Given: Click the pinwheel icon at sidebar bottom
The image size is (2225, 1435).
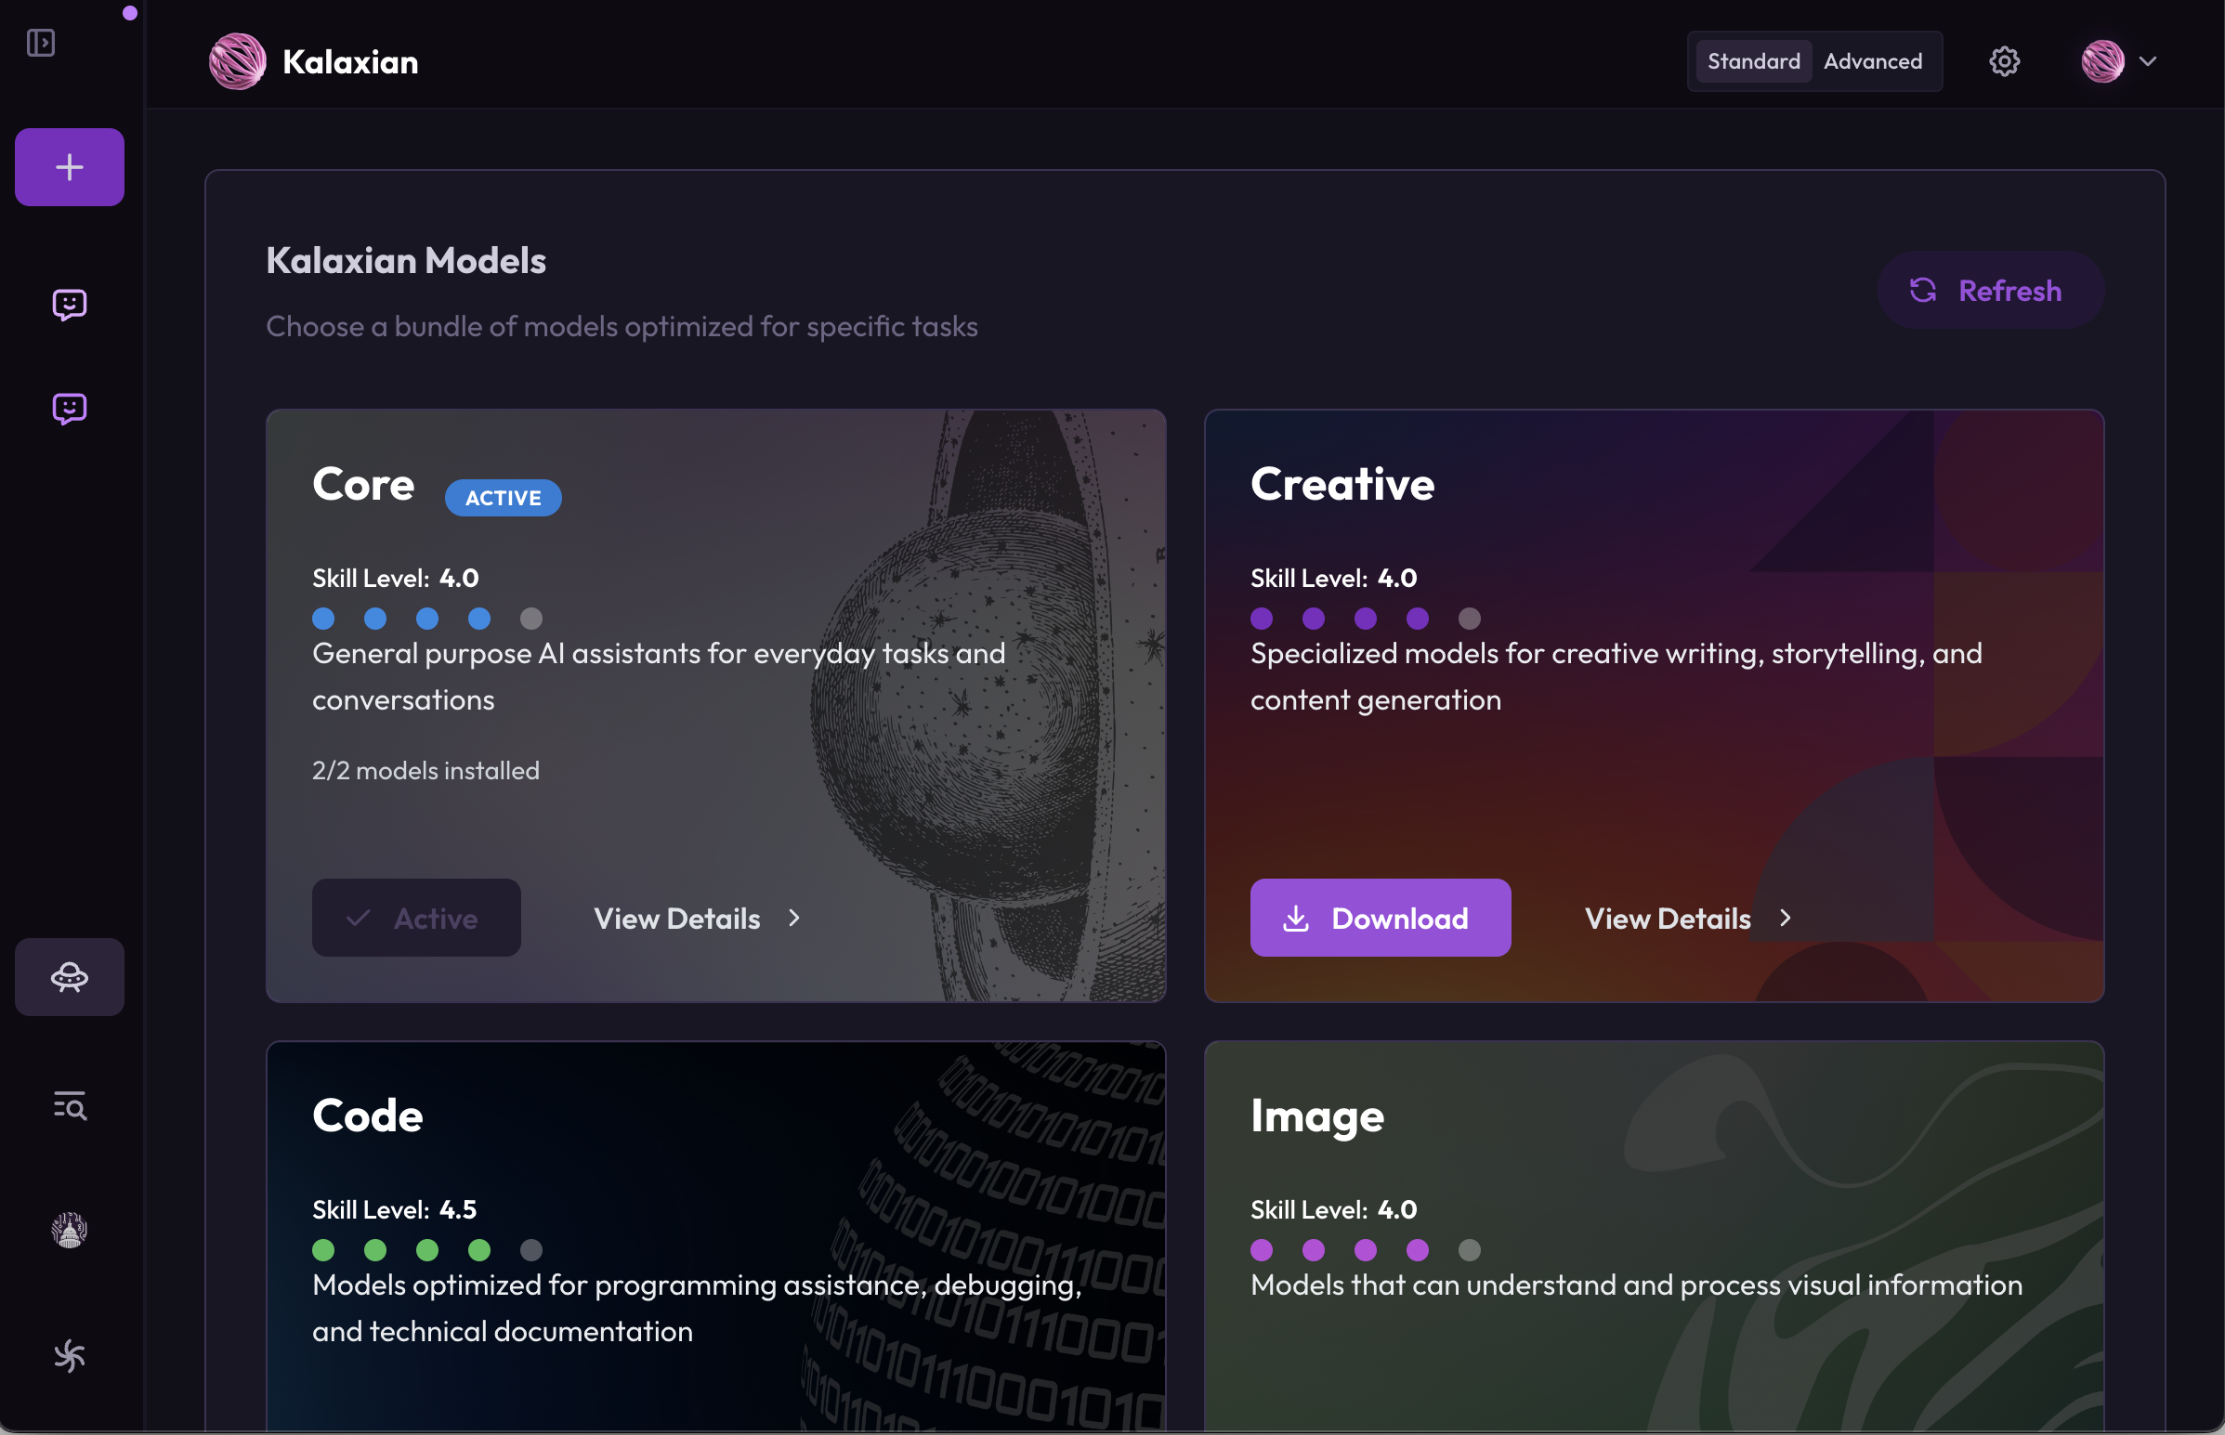Looking at the screenshot, I should pos(69,1356).
